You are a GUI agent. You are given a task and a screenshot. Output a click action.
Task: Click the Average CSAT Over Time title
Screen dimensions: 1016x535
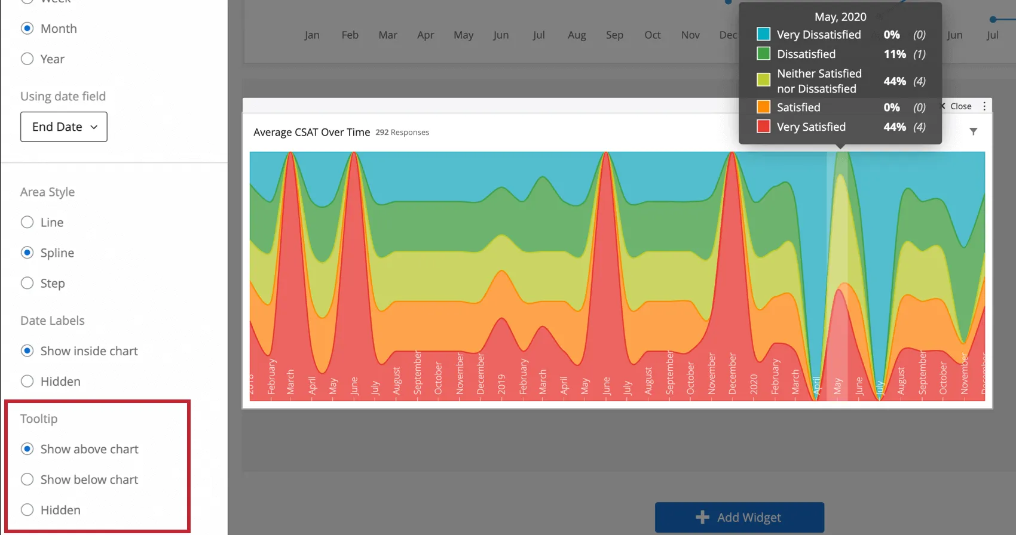point(311,132)
